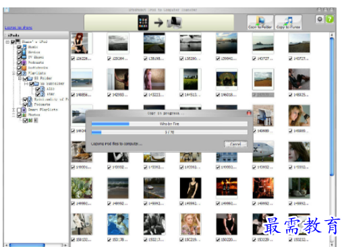Click the horizontal scrollbar thumb under tree panel

click(x=27, y=245)
